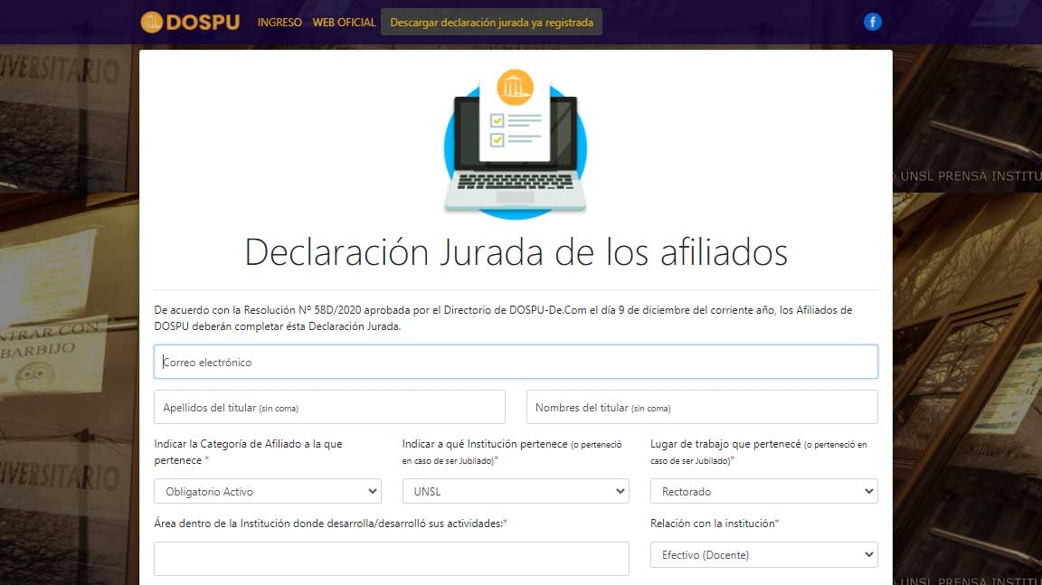Image resolution: width=1042 pixels, height=585 pixels.
Task: Click Indicar a qué Institución pertenece label
Action: (512, 452)
